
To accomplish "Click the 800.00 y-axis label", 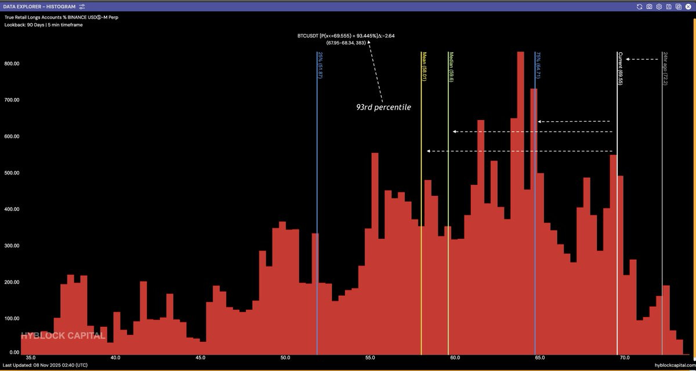I will [10, 63].
